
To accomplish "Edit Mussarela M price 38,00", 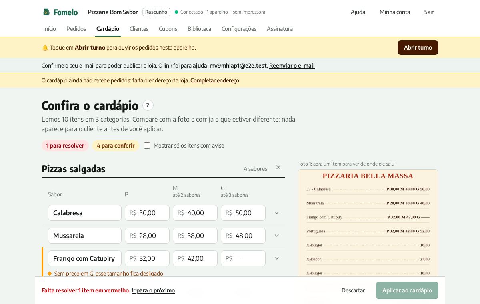I will pyautogui.click(x=195, y=236).
